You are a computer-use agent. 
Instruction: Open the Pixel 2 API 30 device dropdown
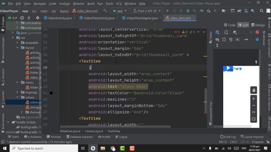147,11
